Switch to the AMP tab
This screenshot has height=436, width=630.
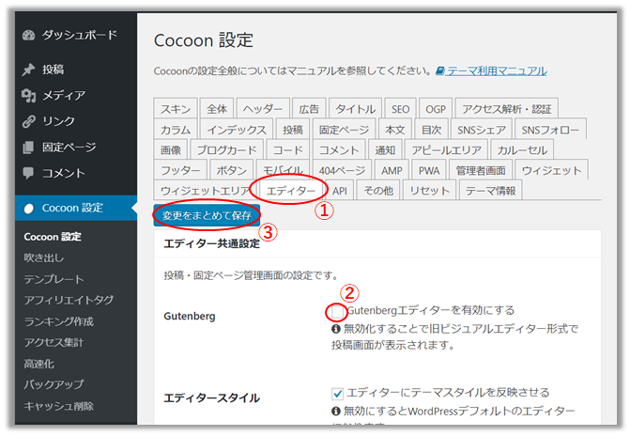click(x=392, y=170)
